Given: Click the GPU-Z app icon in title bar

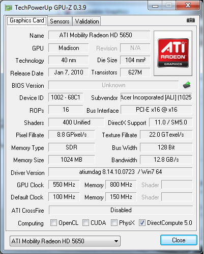Looking at the screenshot, I should tap(9, 8).
